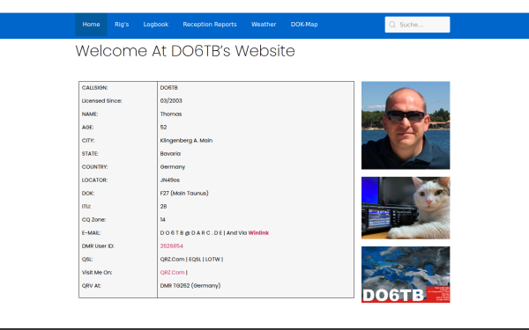Select the CALLSIGN value DO6TB
Image resolution: width=529 pixels, height=330 pixels.
168,87
